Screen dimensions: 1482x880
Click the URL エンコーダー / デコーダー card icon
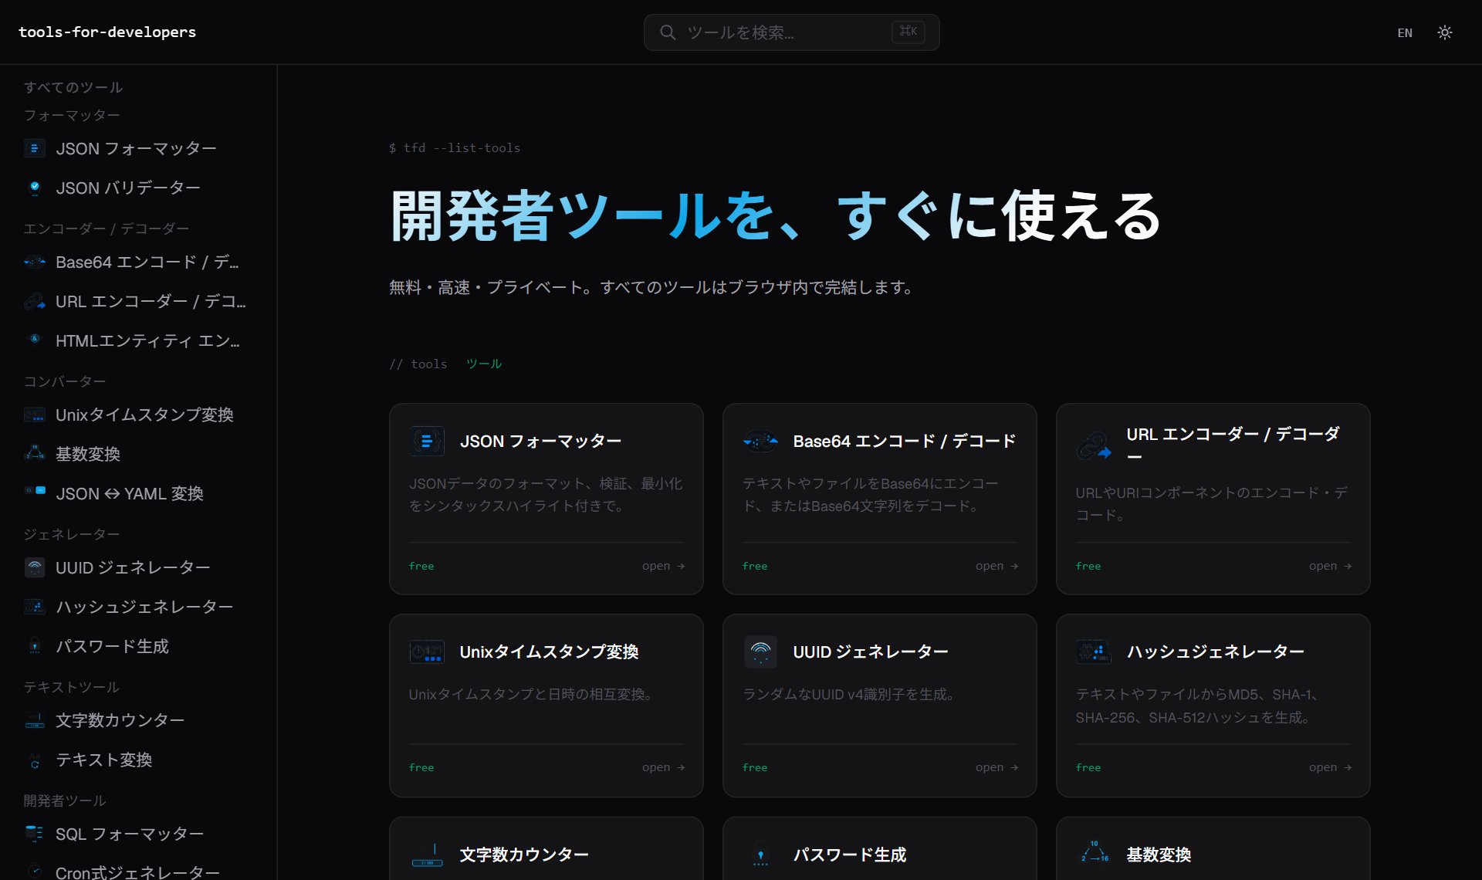click(x=1094, y=445)
